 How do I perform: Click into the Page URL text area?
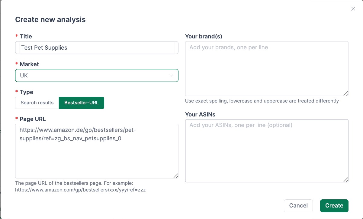[97, 157]
